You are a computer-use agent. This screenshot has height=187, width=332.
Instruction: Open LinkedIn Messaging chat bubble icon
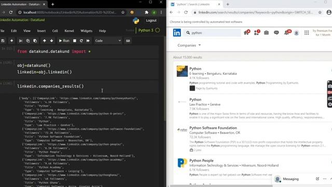[x=276, y=33]
